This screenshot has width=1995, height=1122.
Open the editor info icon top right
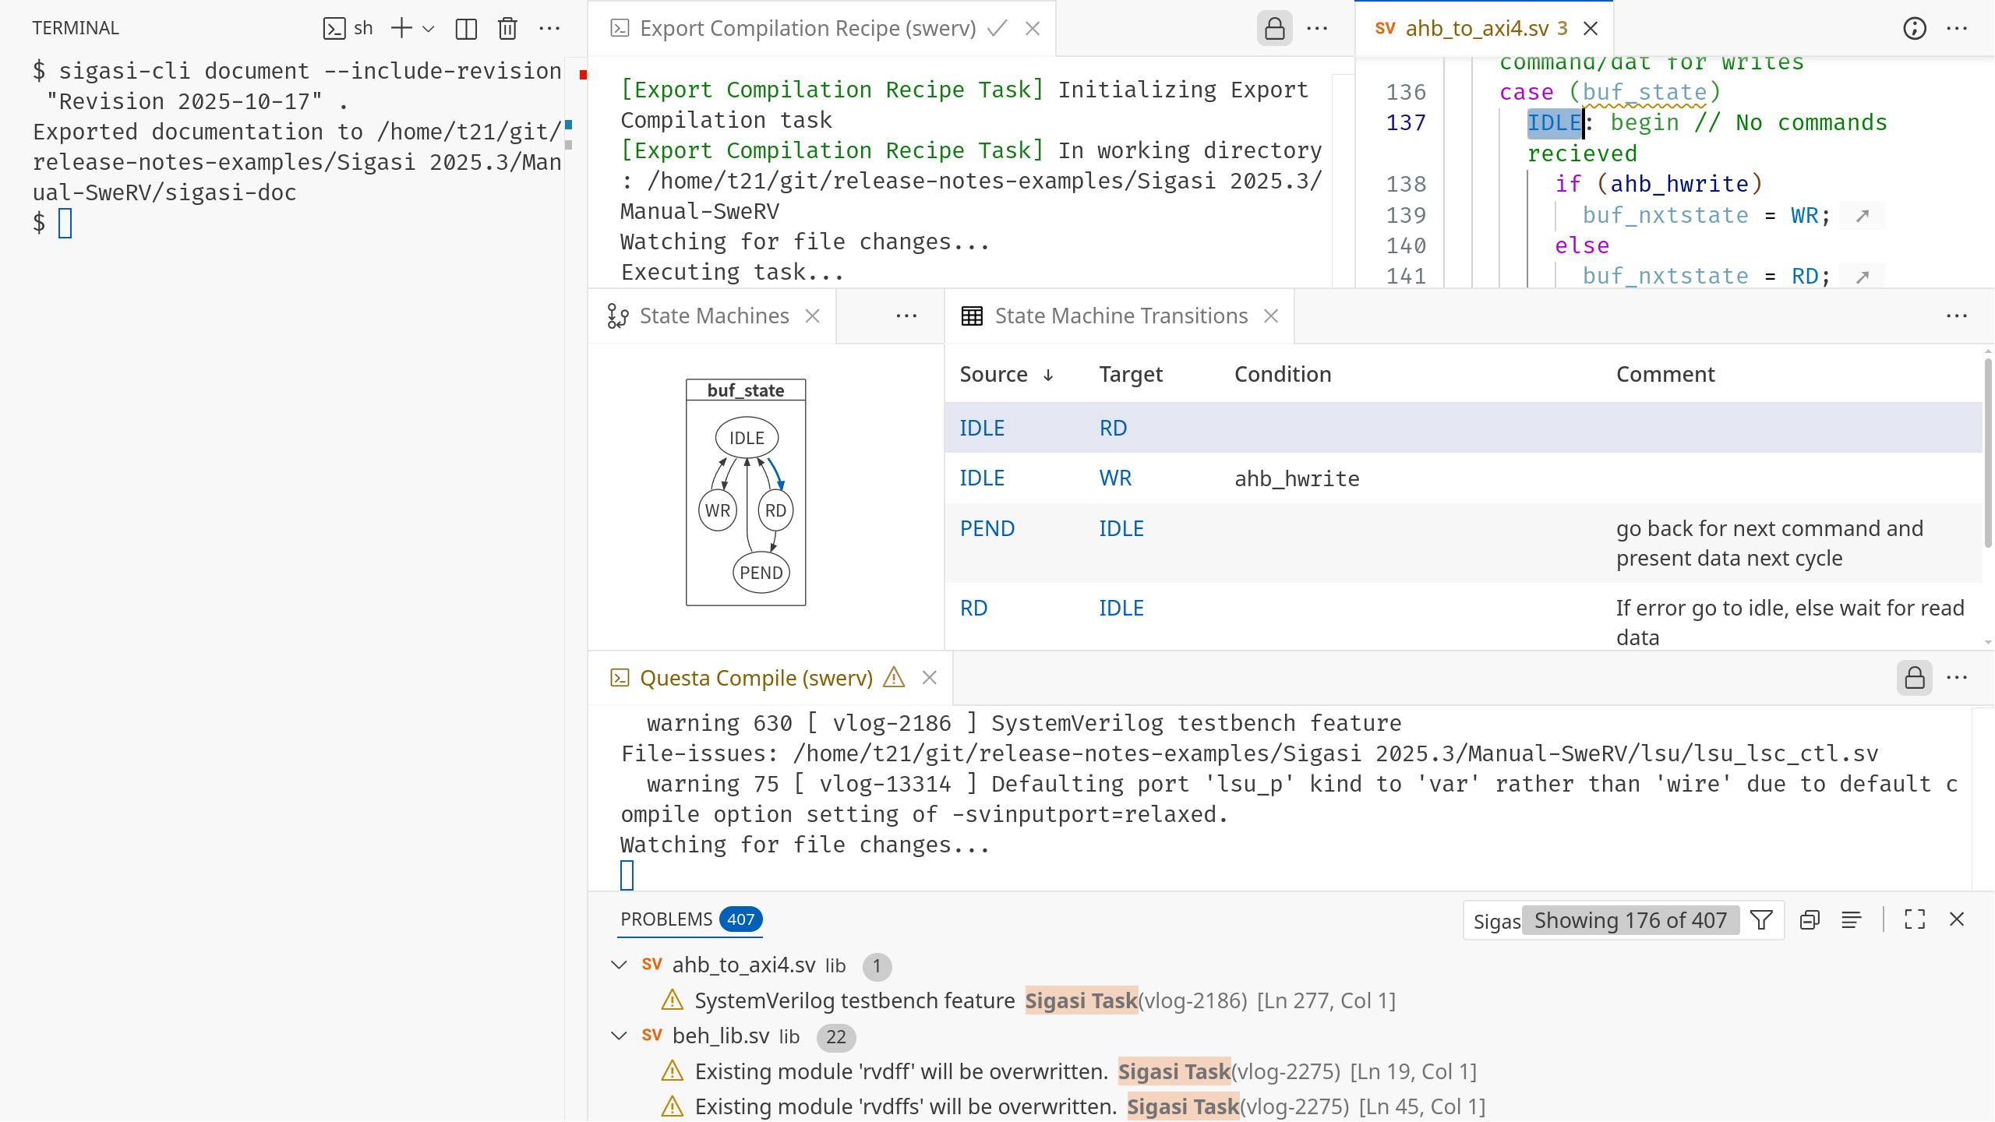click(1914, 28)
